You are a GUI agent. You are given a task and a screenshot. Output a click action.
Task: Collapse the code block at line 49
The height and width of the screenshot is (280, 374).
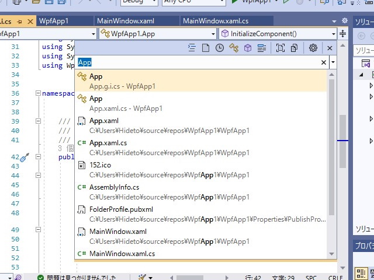click(x=38, y=229)
